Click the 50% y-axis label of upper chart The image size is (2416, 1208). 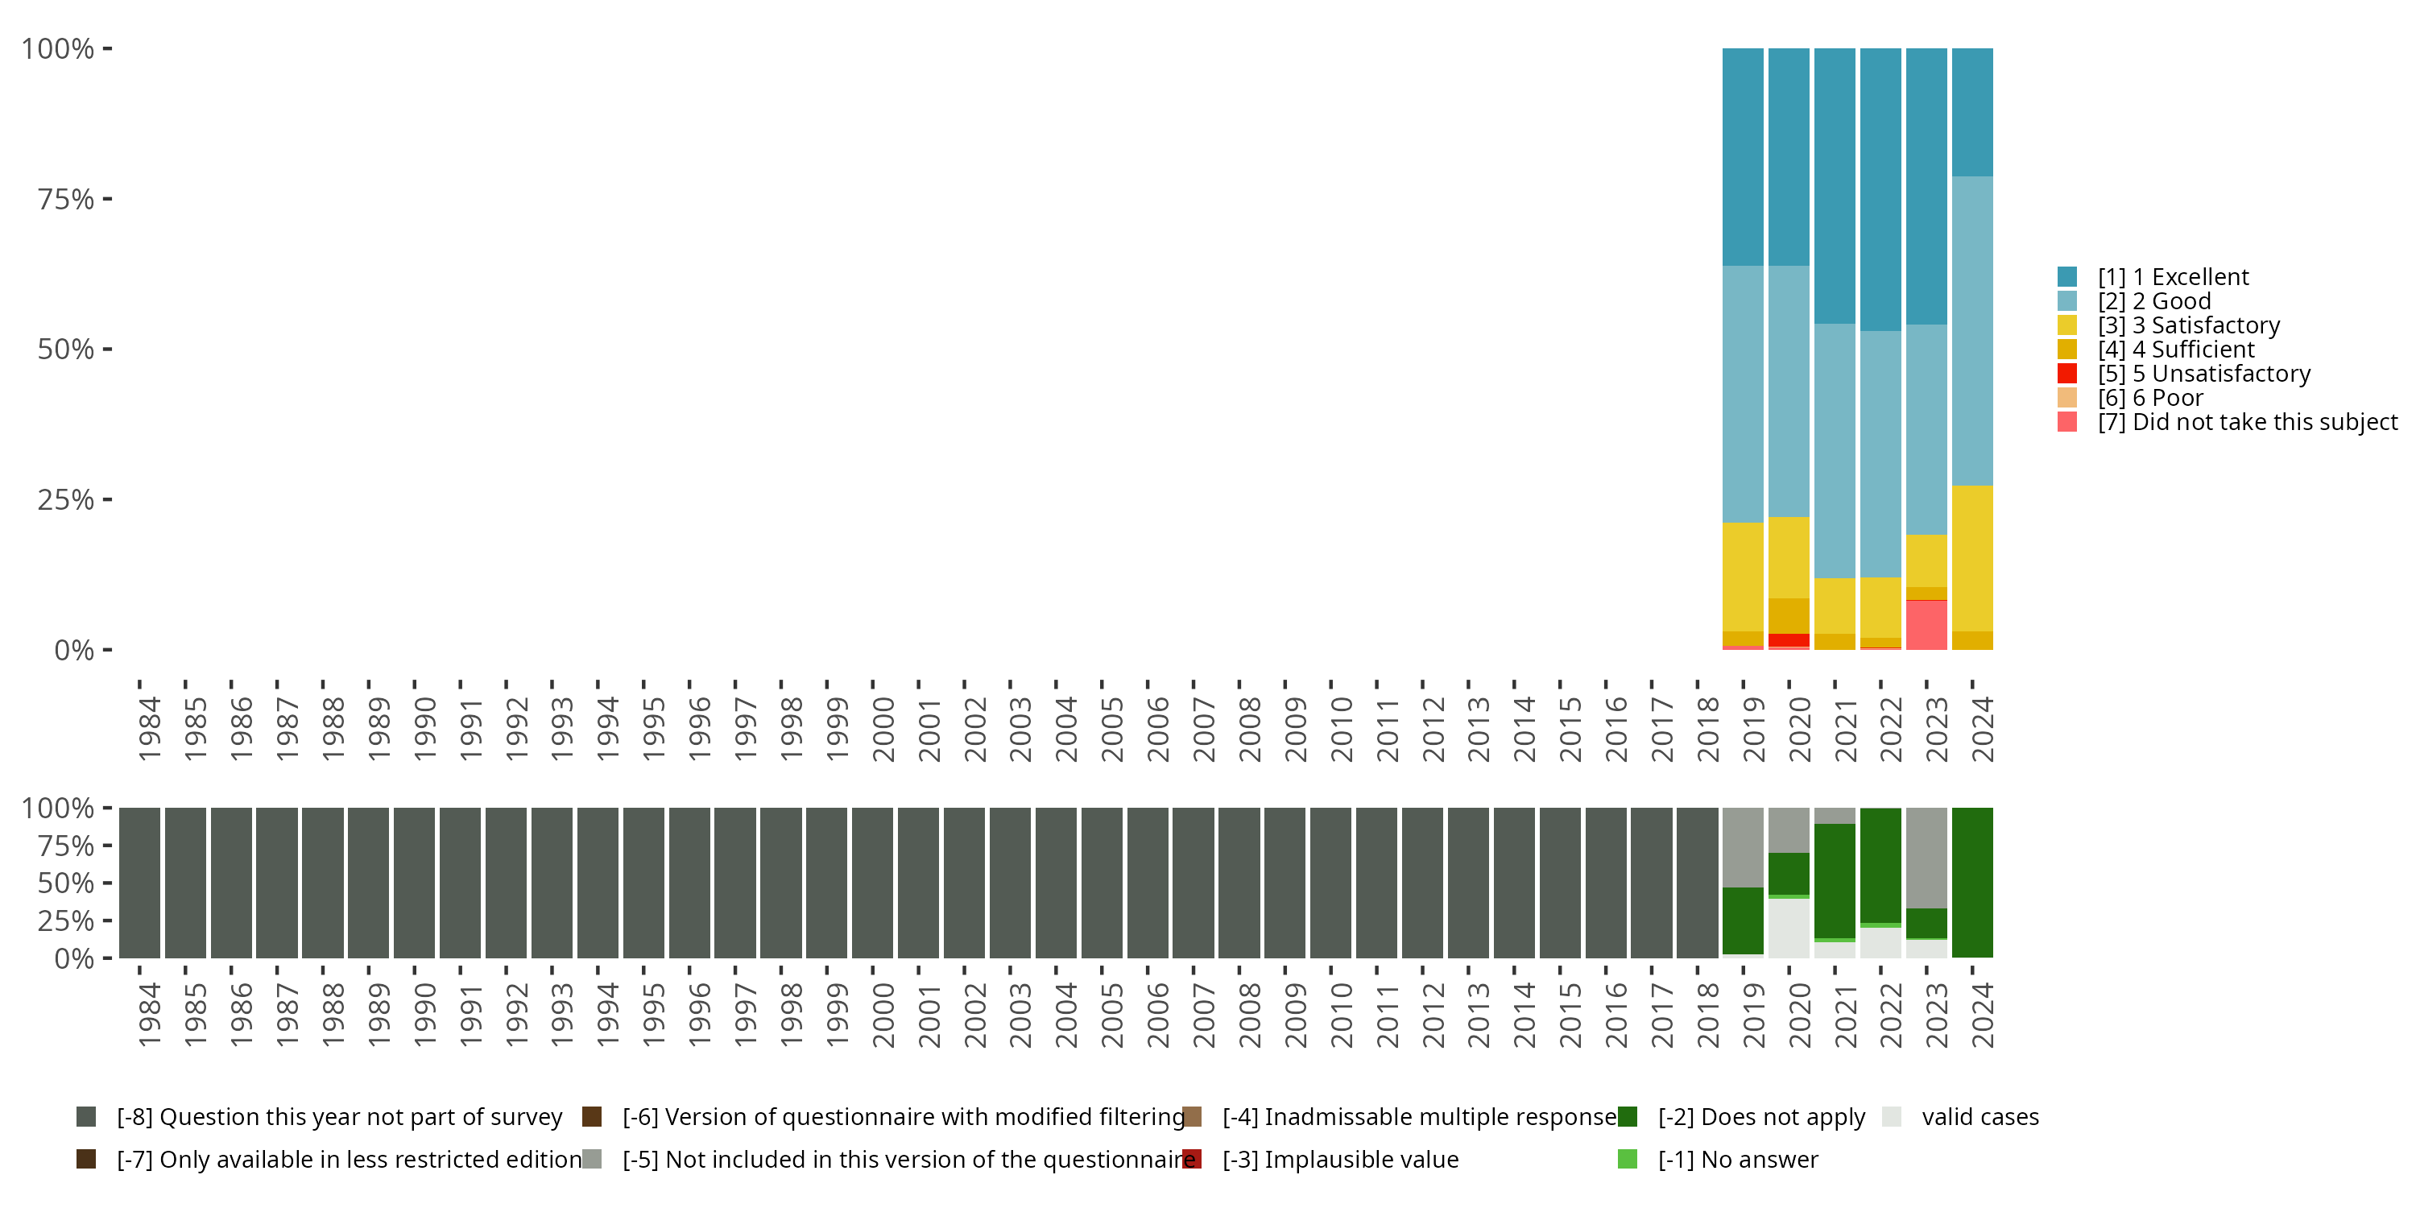coord(66,350)
